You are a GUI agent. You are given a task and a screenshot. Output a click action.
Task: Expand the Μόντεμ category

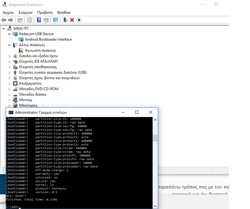tap(9, 100)
